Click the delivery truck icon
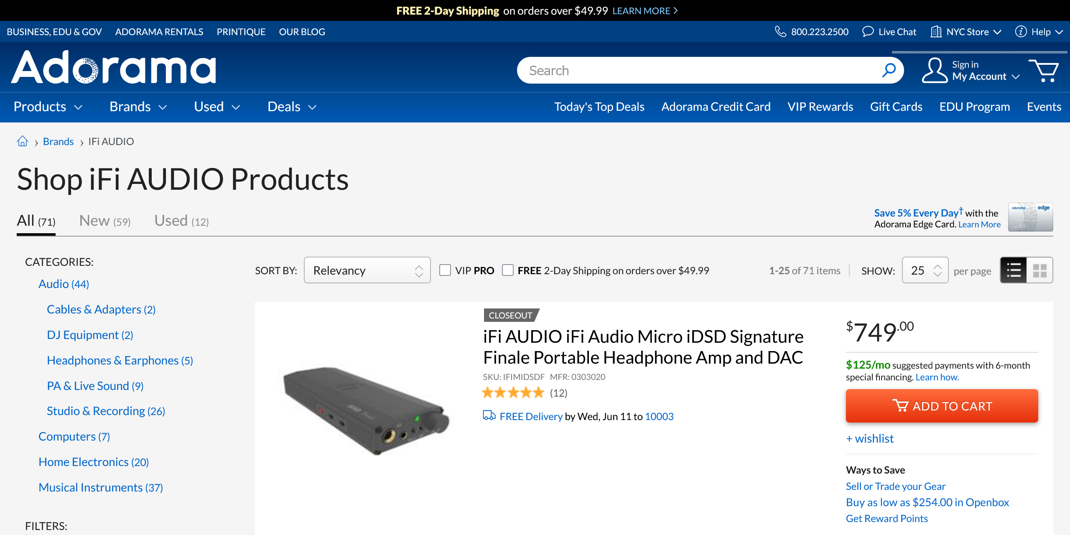 point(489,415)
